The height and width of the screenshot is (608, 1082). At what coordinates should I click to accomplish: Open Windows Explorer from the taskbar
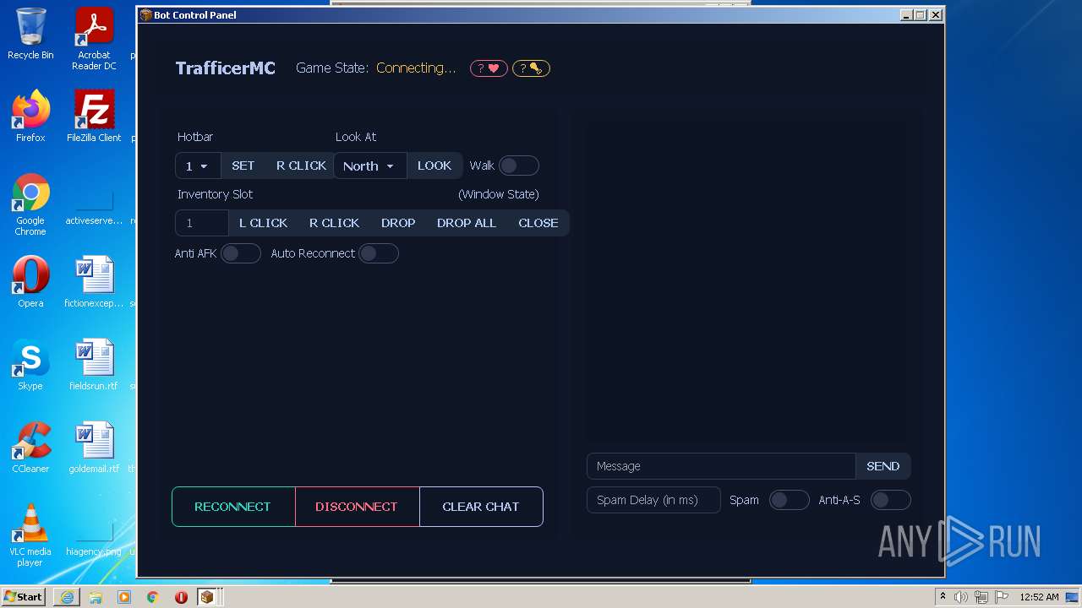click(x=96, y=597)
